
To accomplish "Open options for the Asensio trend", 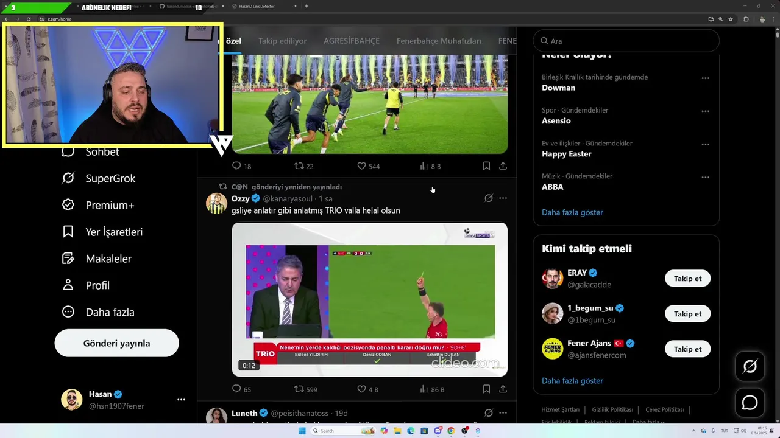I will tap(705, 111).
